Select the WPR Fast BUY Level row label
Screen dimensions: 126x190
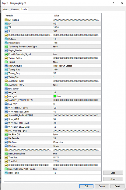coord(18,108)
